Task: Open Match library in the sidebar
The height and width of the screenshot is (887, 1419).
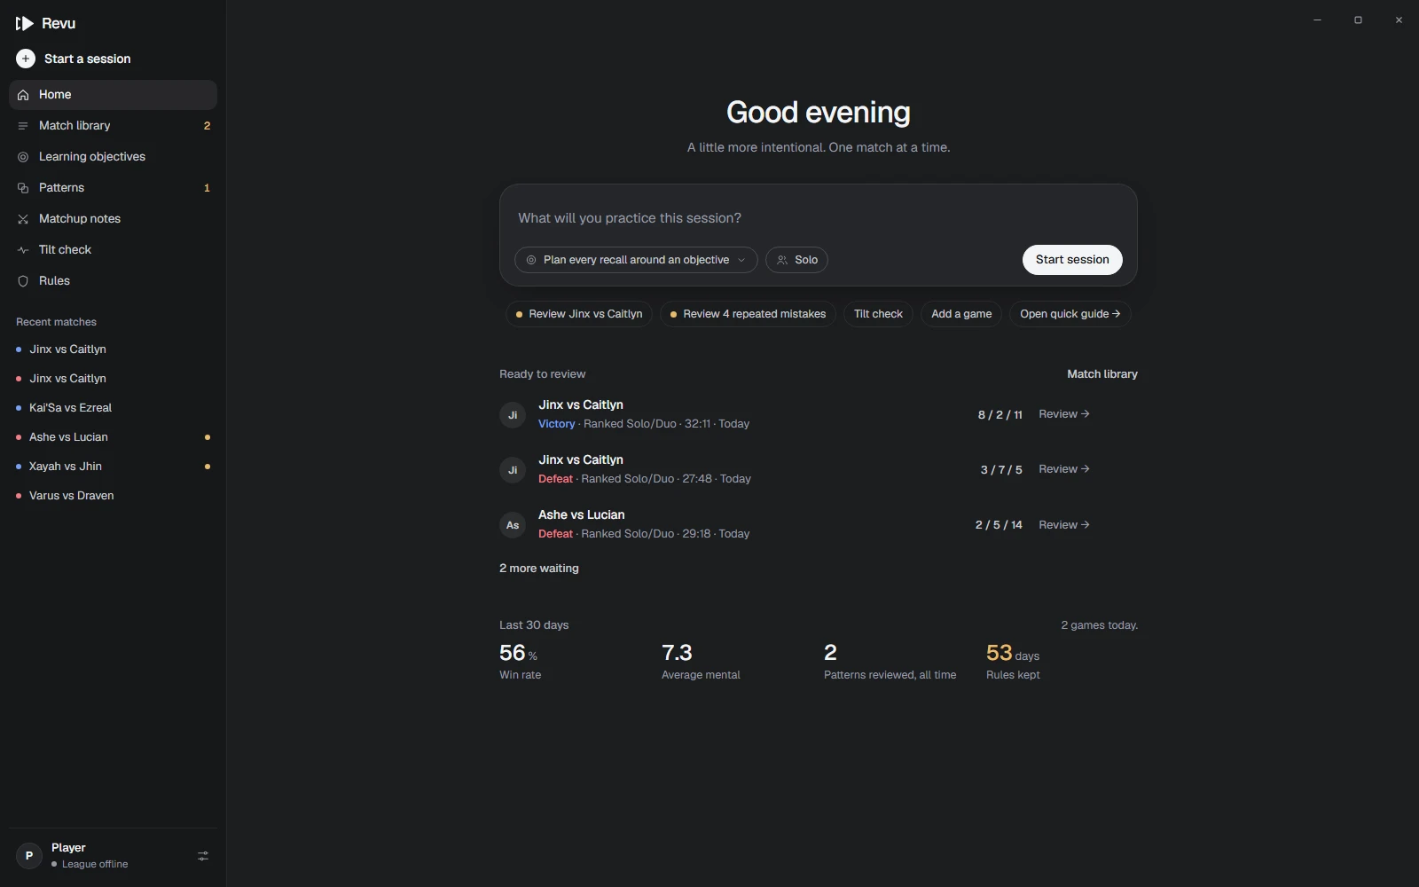Action: [x=113, y=126]
